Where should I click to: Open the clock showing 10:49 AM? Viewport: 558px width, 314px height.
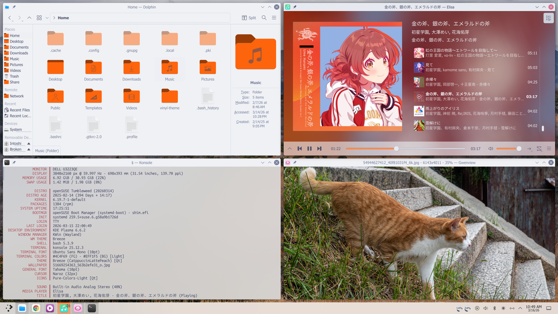tap(534, 308)
